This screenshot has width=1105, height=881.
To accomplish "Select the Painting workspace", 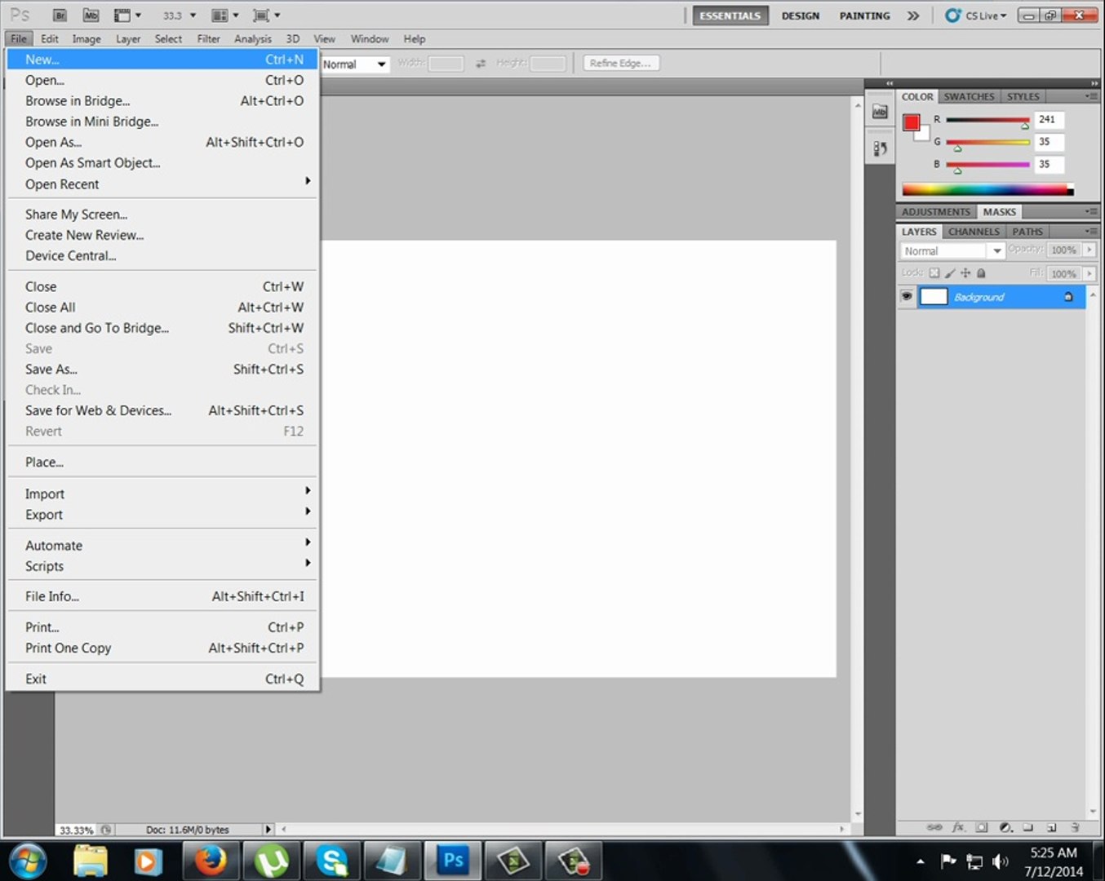I will 864,15.
